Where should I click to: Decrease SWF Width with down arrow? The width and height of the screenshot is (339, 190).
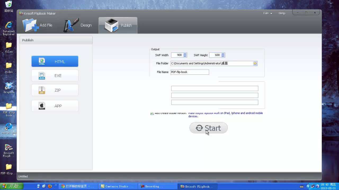185,56
